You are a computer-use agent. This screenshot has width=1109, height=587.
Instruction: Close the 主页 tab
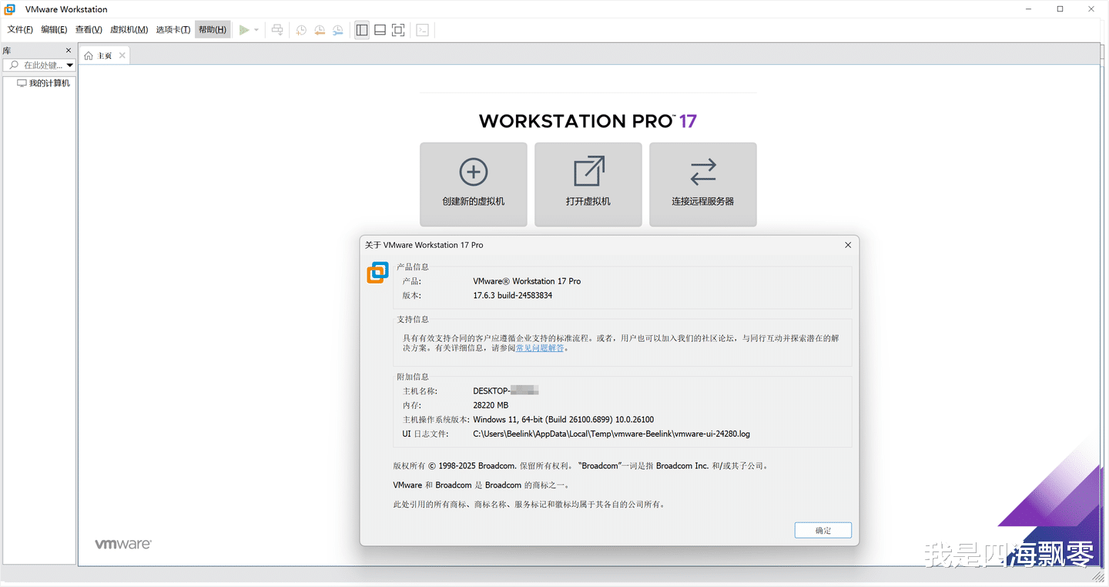(122, 55)
